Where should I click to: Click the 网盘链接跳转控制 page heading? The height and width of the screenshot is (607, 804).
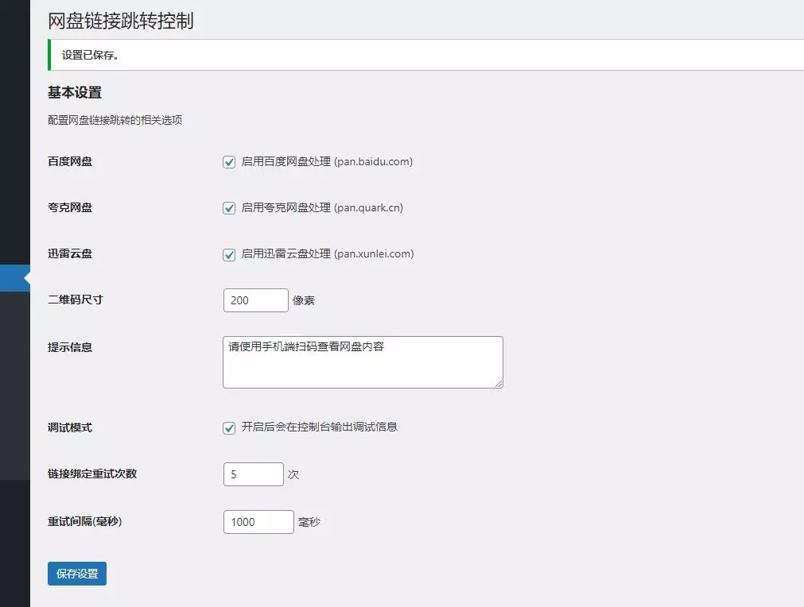[121, 21]
